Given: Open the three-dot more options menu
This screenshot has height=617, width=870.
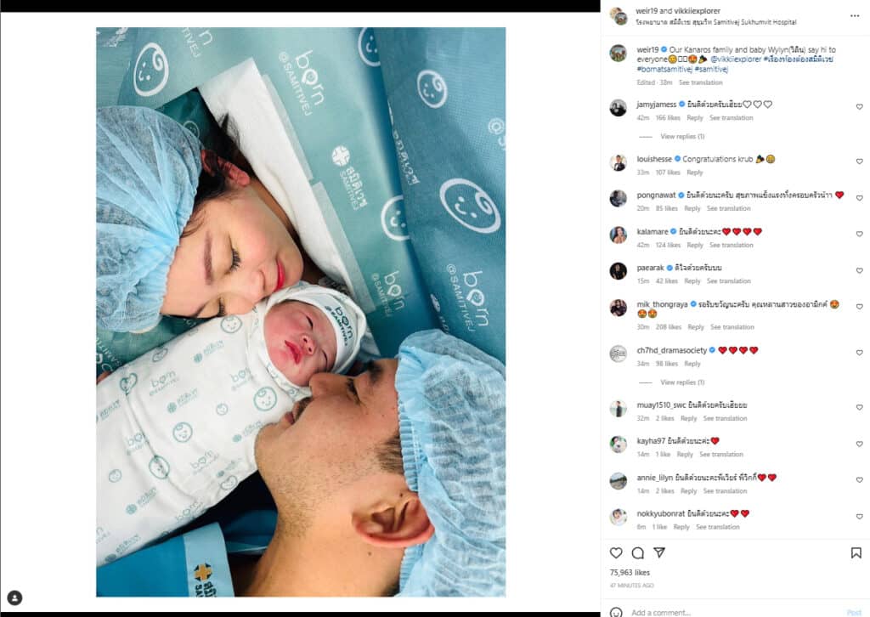Looking at the screenshot, I should pos(855,16).
